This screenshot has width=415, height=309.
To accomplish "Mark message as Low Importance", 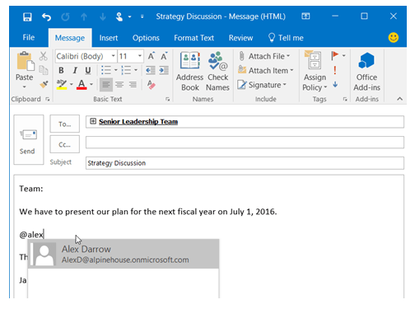I will click(x=335, y=84).
